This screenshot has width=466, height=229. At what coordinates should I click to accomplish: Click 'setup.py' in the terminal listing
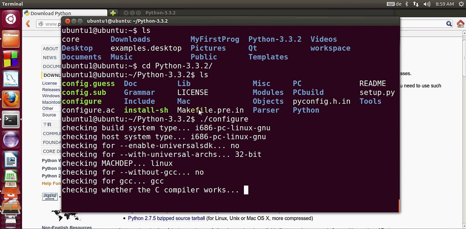click(x=377, y=93)
